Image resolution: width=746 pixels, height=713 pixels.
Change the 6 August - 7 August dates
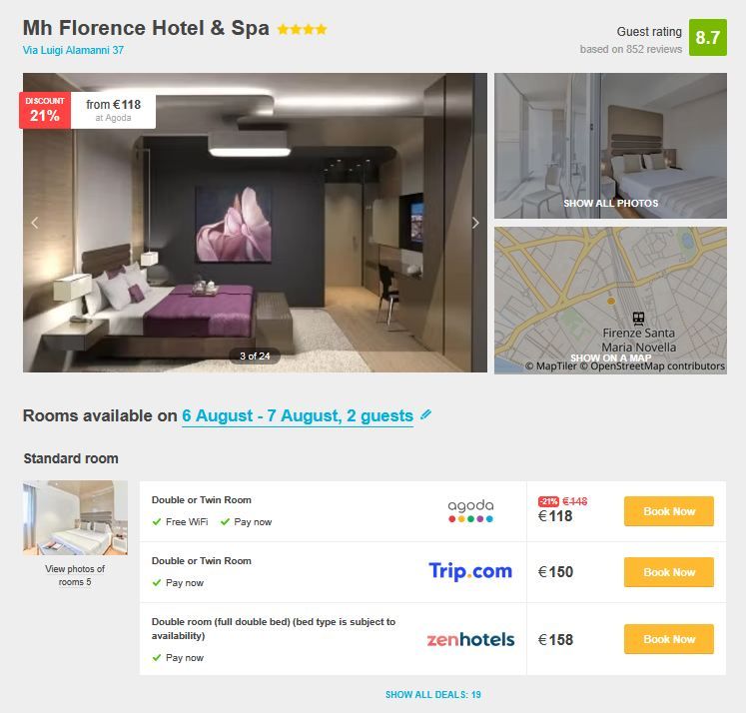(x=298, y=416)
